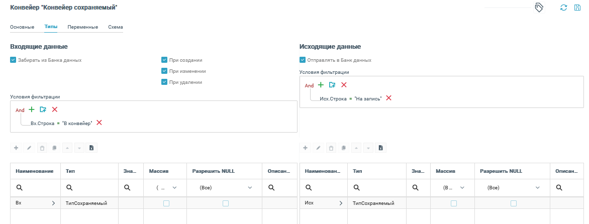Viewport: 589px width, 224px height.
Task: Refresh the conveyor with the reload icon
Action: pos(563,8)
